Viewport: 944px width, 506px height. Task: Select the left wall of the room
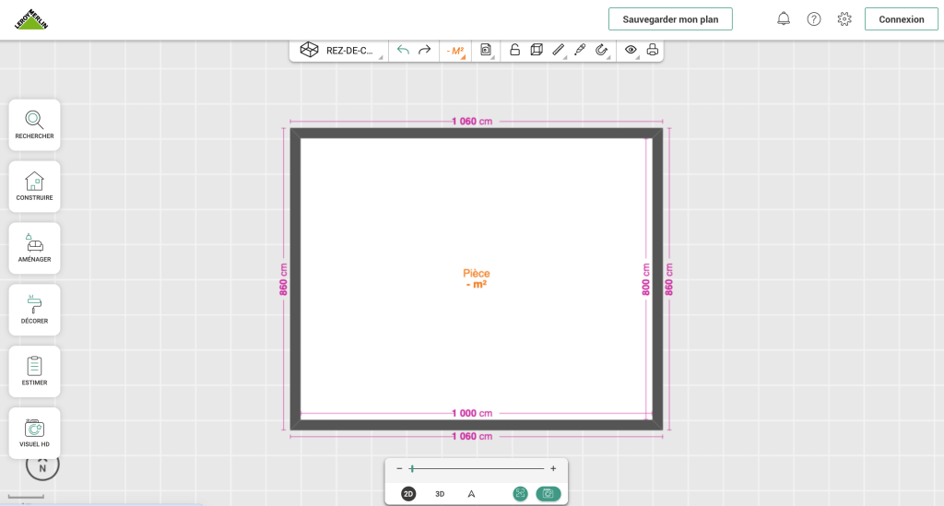(x=296, y=279)
